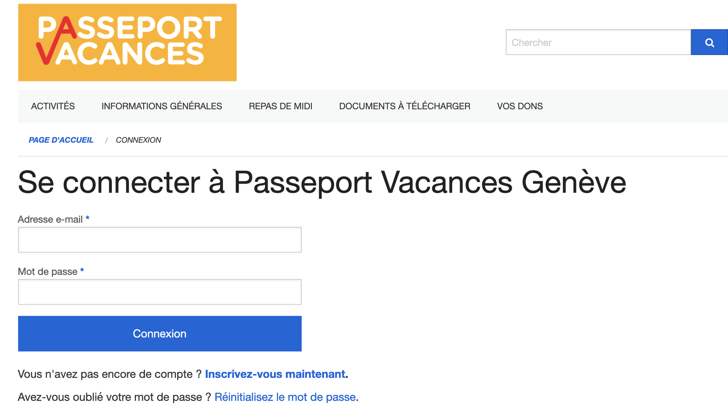The height and width of the screenshot is (413, 728).
Task: Open the Activités menu item
Action: pos(53,106)
